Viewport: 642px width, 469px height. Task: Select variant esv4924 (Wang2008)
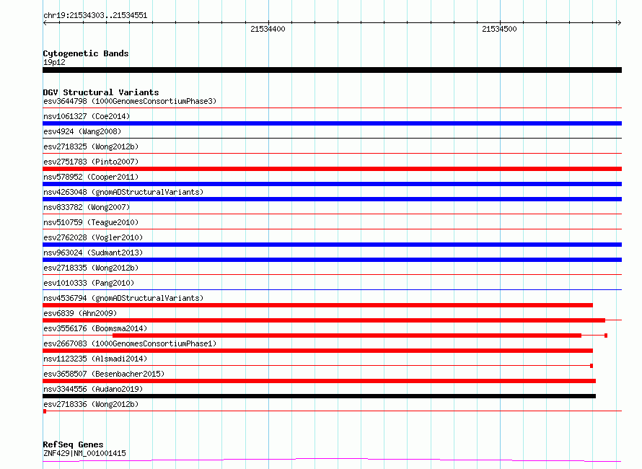82,131
